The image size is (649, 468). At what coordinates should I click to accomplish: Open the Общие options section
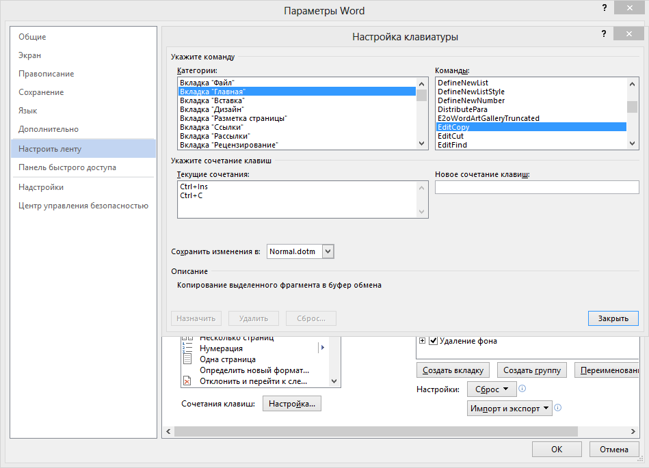[83, 37]
